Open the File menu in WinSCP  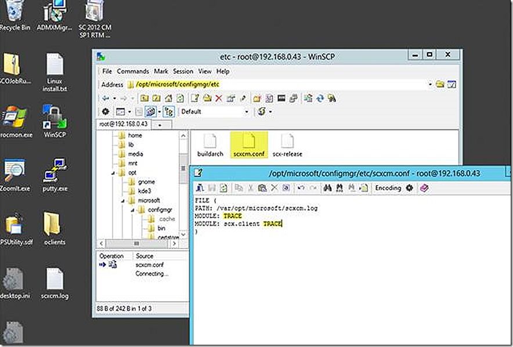tap(107, 71)
